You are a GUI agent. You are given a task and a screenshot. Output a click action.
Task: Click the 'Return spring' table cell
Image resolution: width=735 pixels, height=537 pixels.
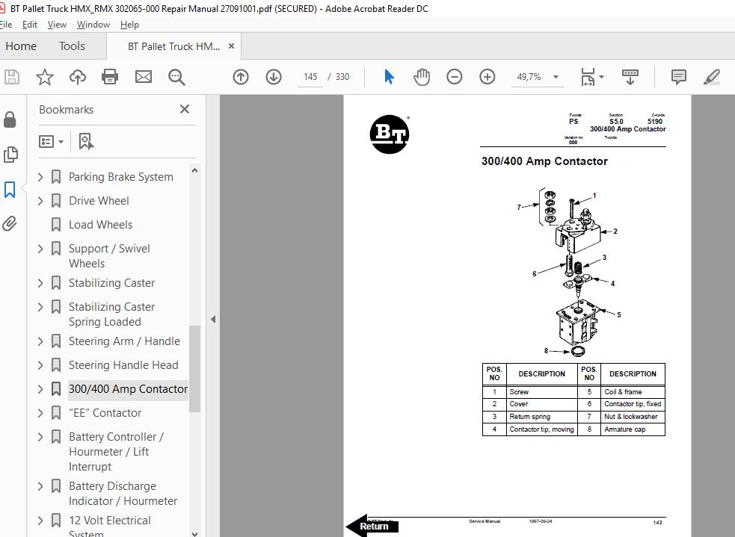(x=541, y=417)
